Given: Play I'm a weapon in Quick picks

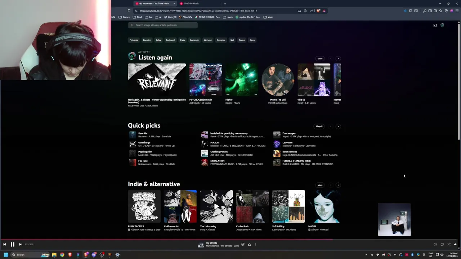Looking at the screenshot, I should [x=277, y=135].
